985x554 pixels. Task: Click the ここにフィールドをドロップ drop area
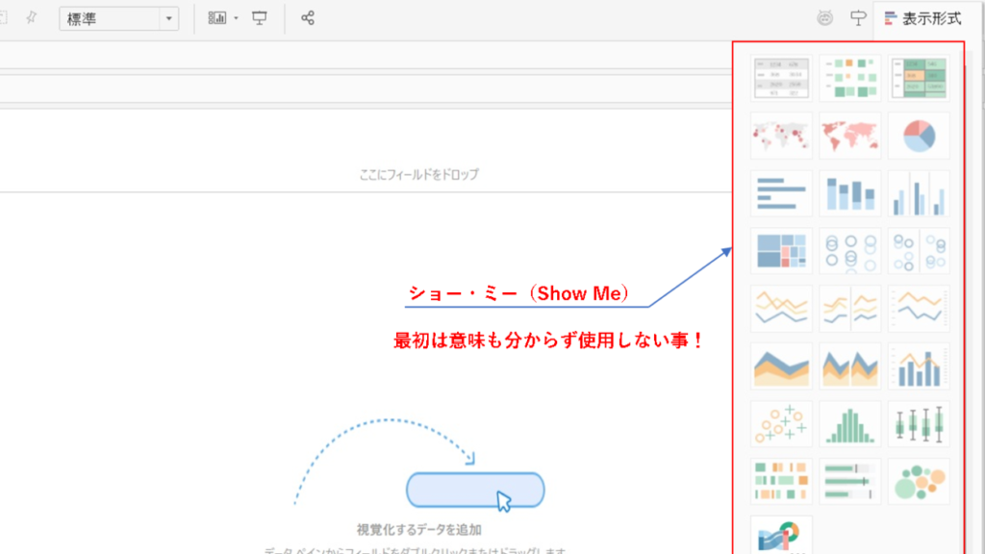point(417,174)
